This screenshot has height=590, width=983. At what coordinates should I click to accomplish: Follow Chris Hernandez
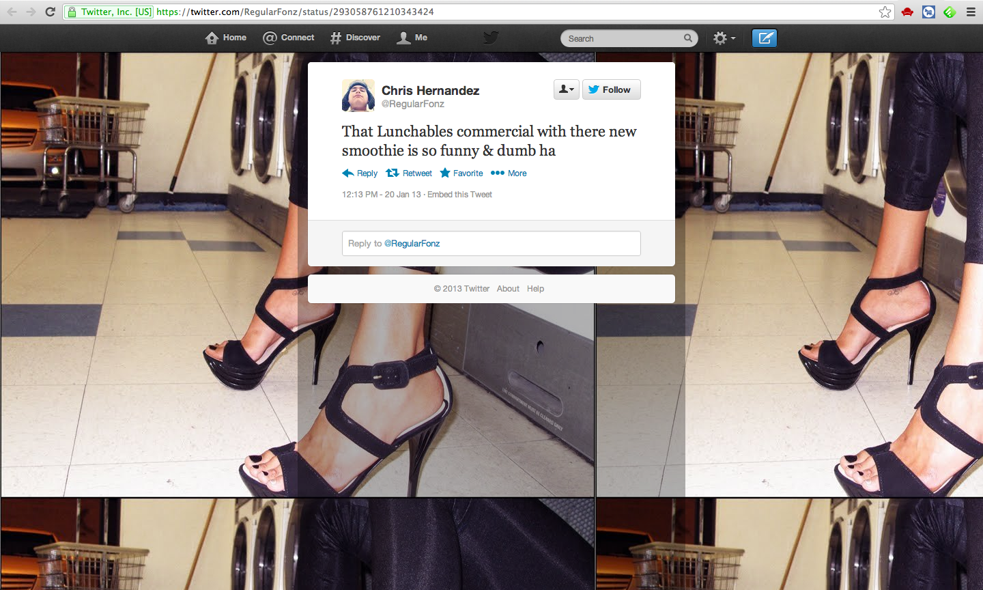612,89
